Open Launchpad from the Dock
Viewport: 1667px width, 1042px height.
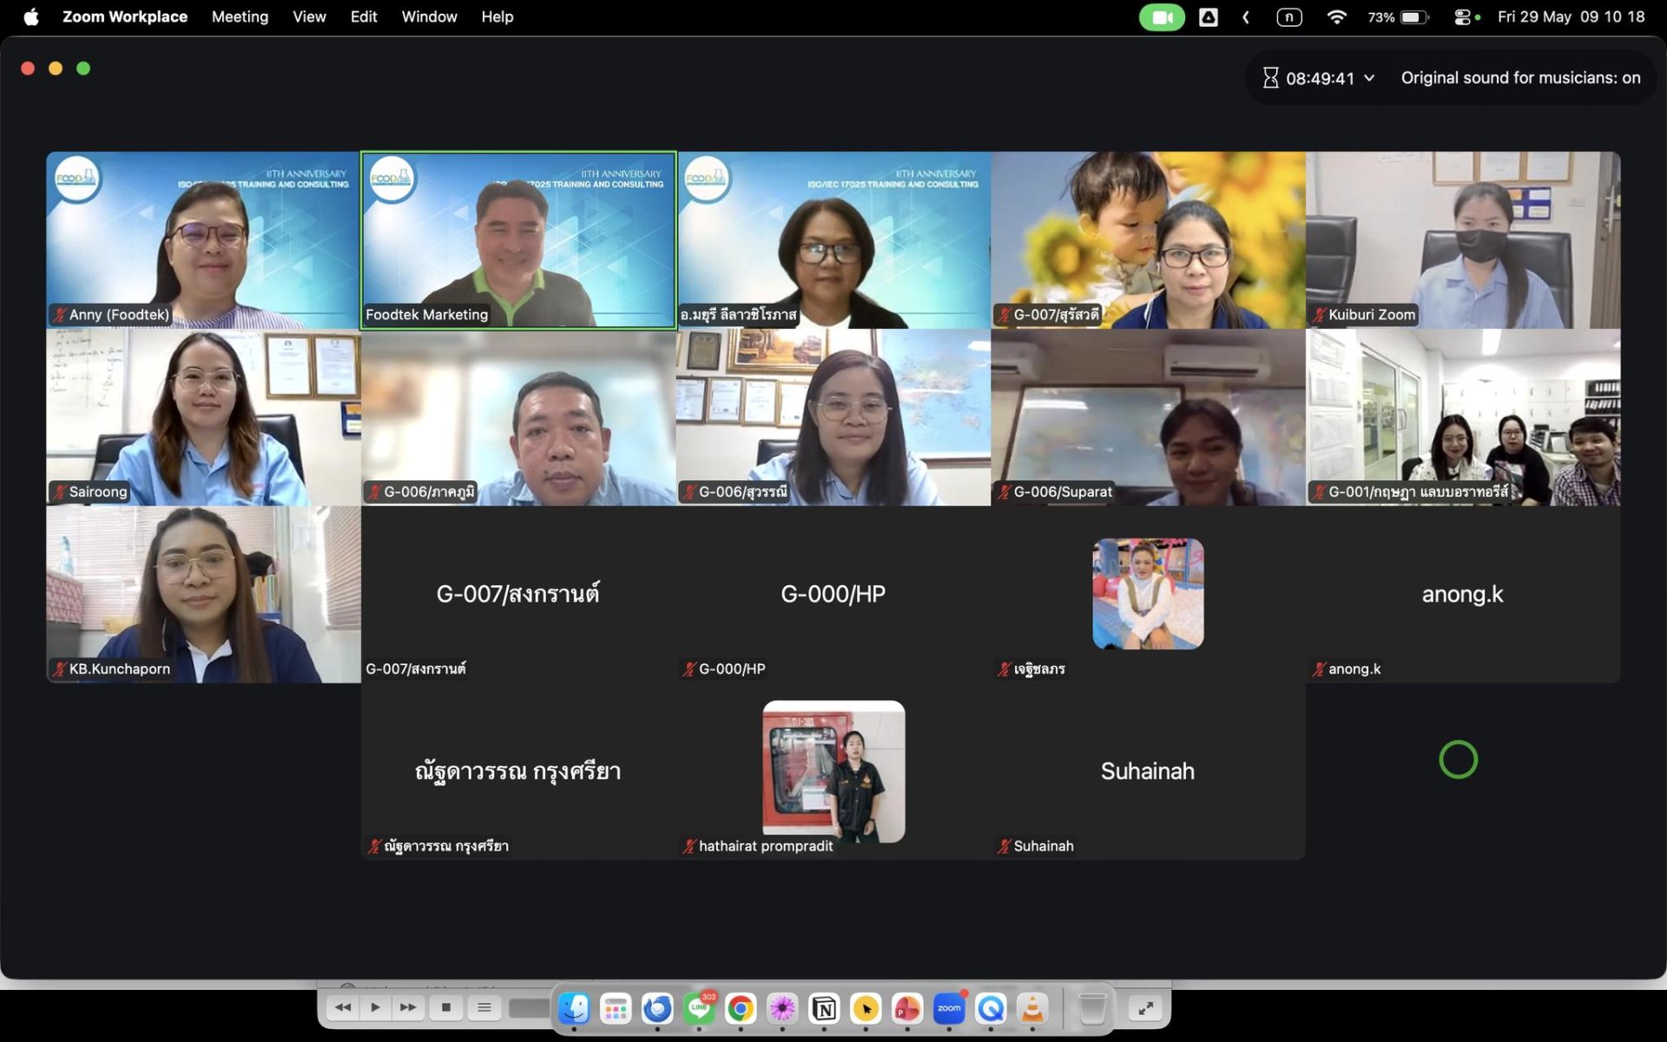[616, 1008]
